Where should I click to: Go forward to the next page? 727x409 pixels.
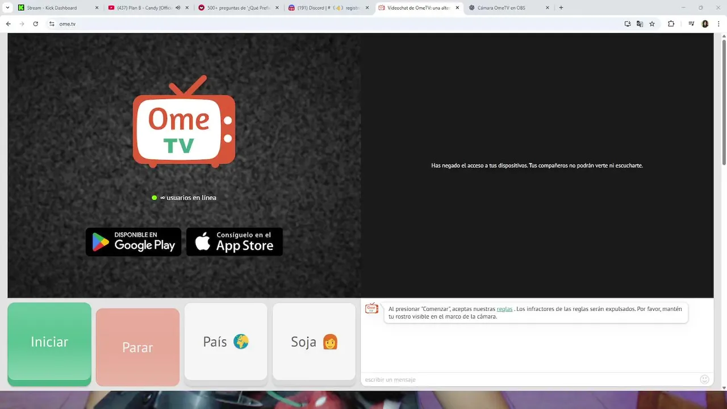[x=22, y=24]
